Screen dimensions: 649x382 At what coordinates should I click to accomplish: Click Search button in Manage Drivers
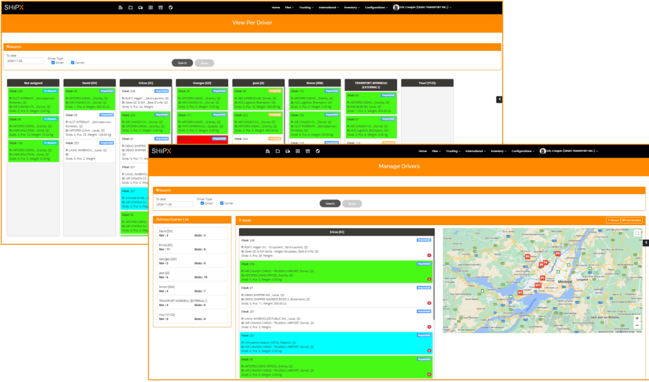tap(330, 203)
